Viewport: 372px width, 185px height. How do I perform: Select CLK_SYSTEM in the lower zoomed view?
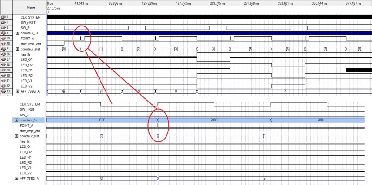[30, 104]
